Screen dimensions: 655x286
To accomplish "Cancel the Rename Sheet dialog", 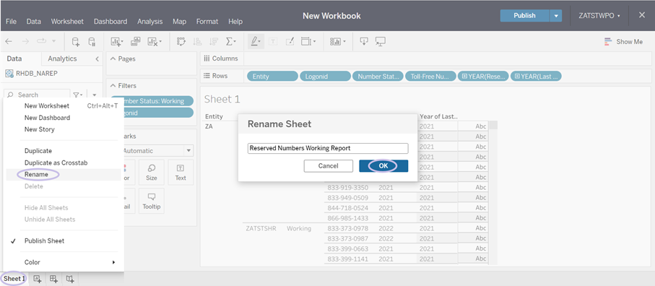I will pyautogui.click(x=329, y=166).
